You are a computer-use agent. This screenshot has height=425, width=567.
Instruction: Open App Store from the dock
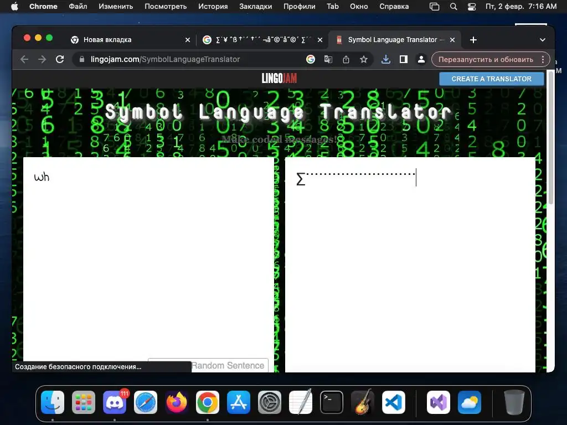click(x=239, y=402)
